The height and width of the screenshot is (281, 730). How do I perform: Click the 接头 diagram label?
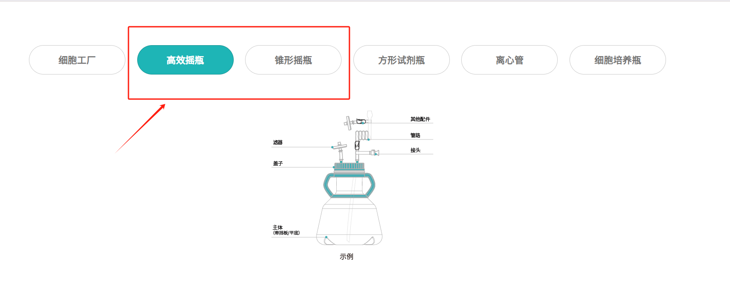point(415,150)
